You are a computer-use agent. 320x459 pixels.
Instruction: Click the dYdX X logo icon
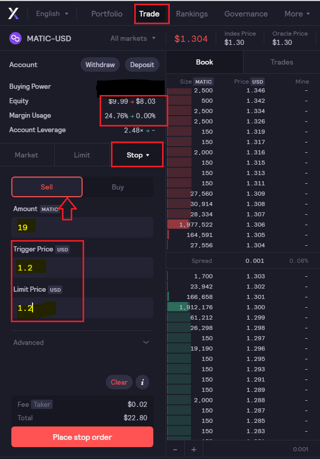pos(13,13)
